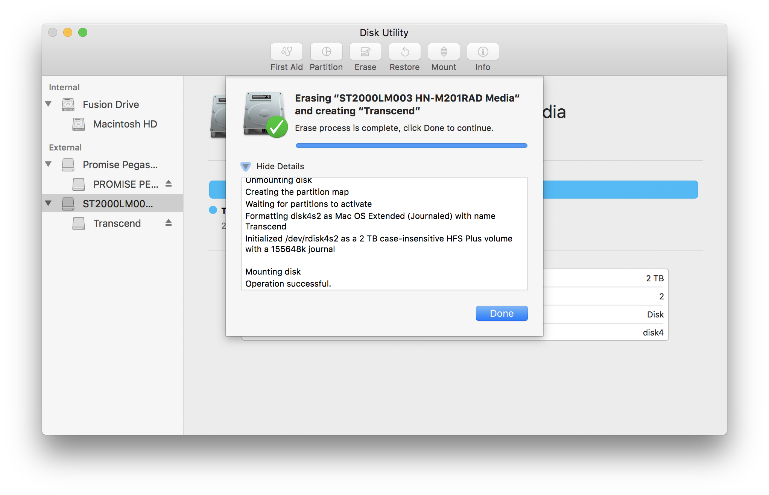
Task: Select the Transcend volume in the sidebar
Action: coord(117,223)
